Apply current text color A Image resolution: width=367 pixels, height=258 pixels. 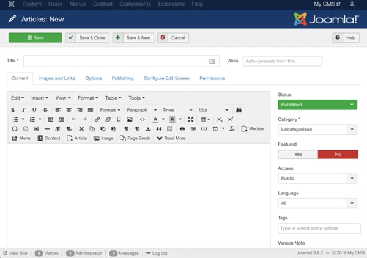click(x=155, y=120)
